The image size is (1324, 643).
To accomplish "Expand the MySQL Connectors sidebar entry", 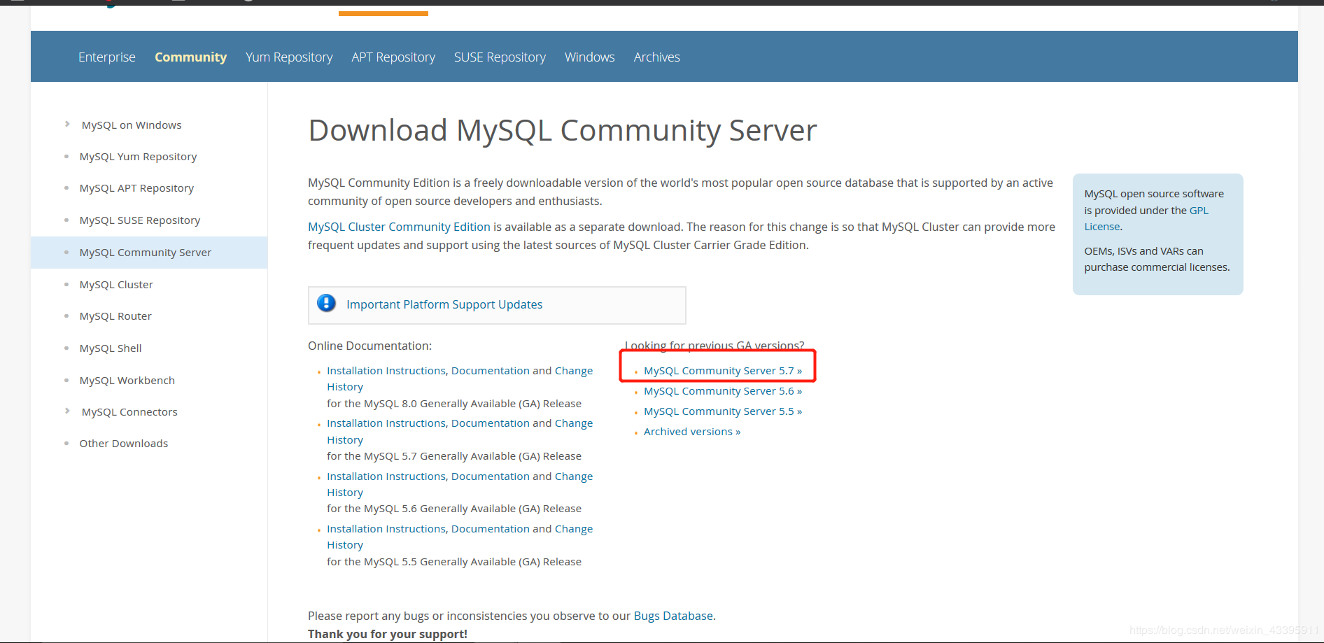I will point(129,411).
